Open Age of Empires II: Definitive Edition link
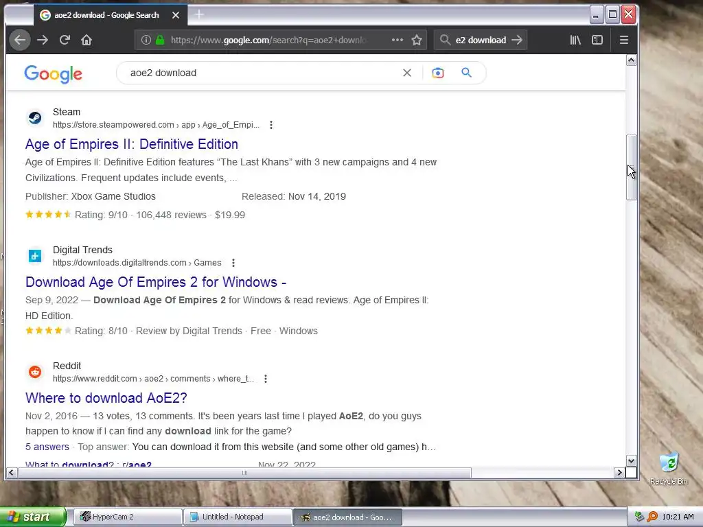 (x=132, y=144)
